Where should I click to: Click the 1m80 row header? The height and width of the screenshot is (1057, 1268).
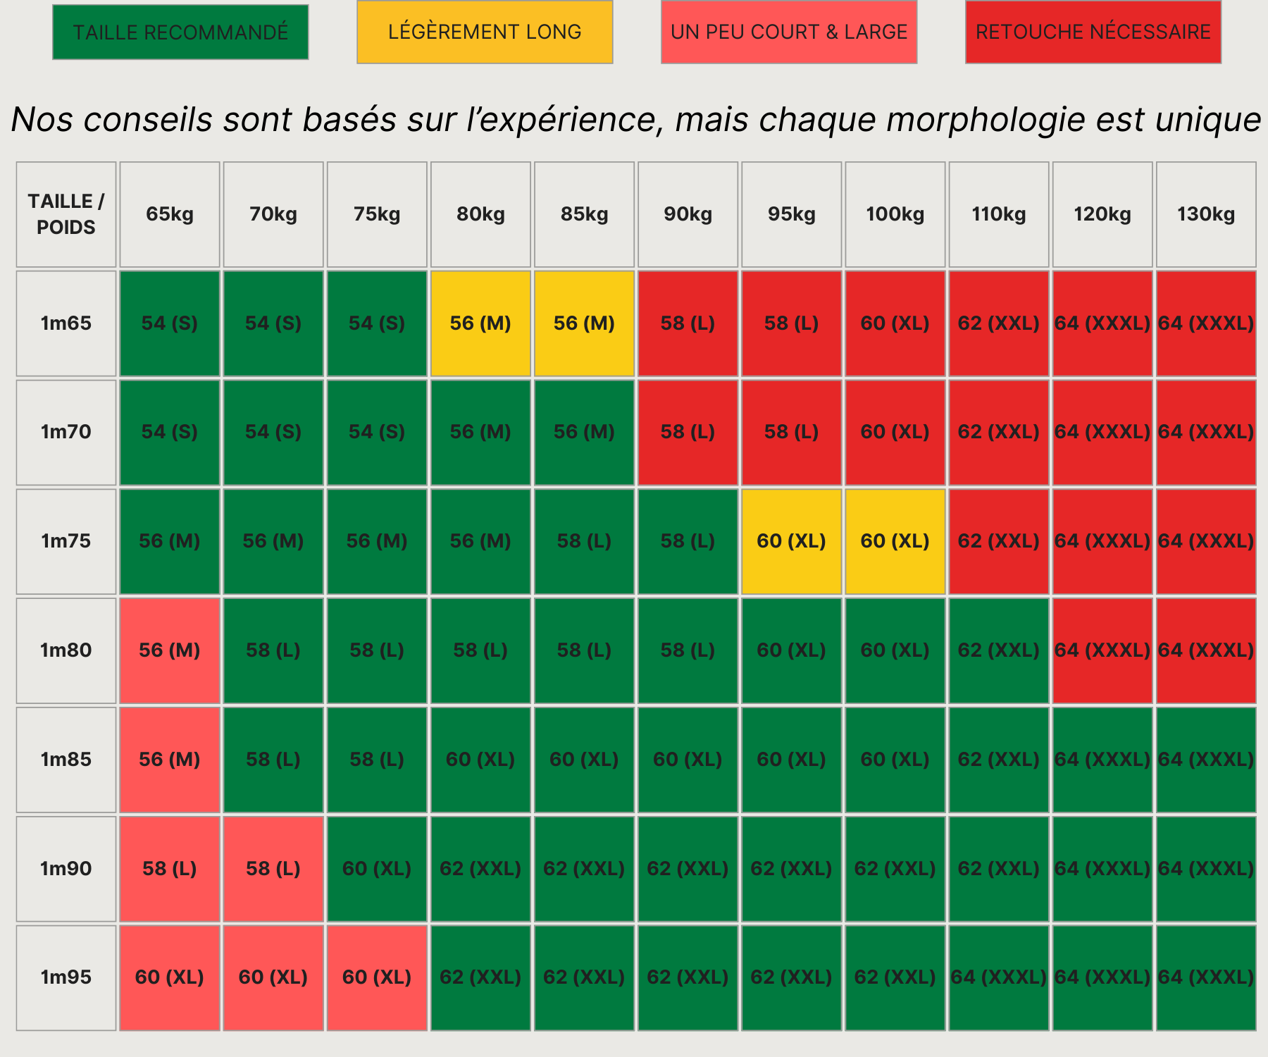pyautogui.click(x=66, y=650)
